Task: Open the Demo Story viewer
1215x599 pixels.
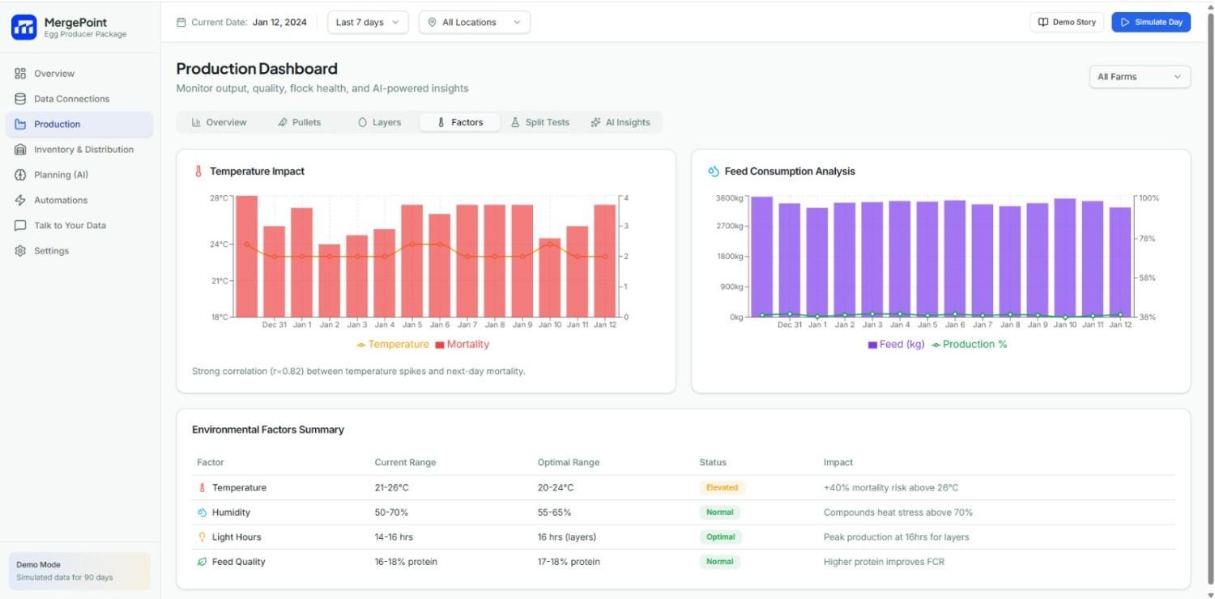Action: 1067,22
